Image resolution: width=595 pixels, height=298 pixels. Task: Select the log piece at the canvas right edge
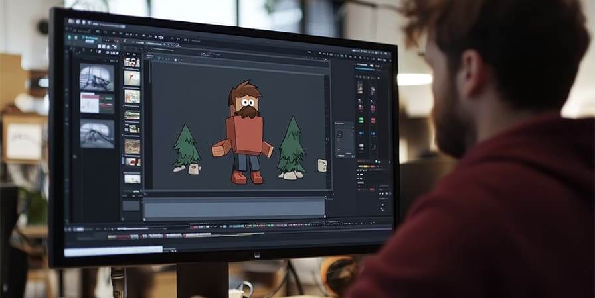(x=322, y=166)
